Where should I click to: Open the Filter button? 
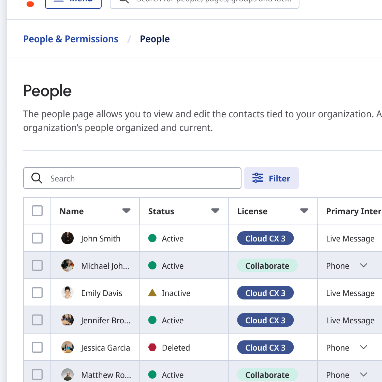coord(271,178)
